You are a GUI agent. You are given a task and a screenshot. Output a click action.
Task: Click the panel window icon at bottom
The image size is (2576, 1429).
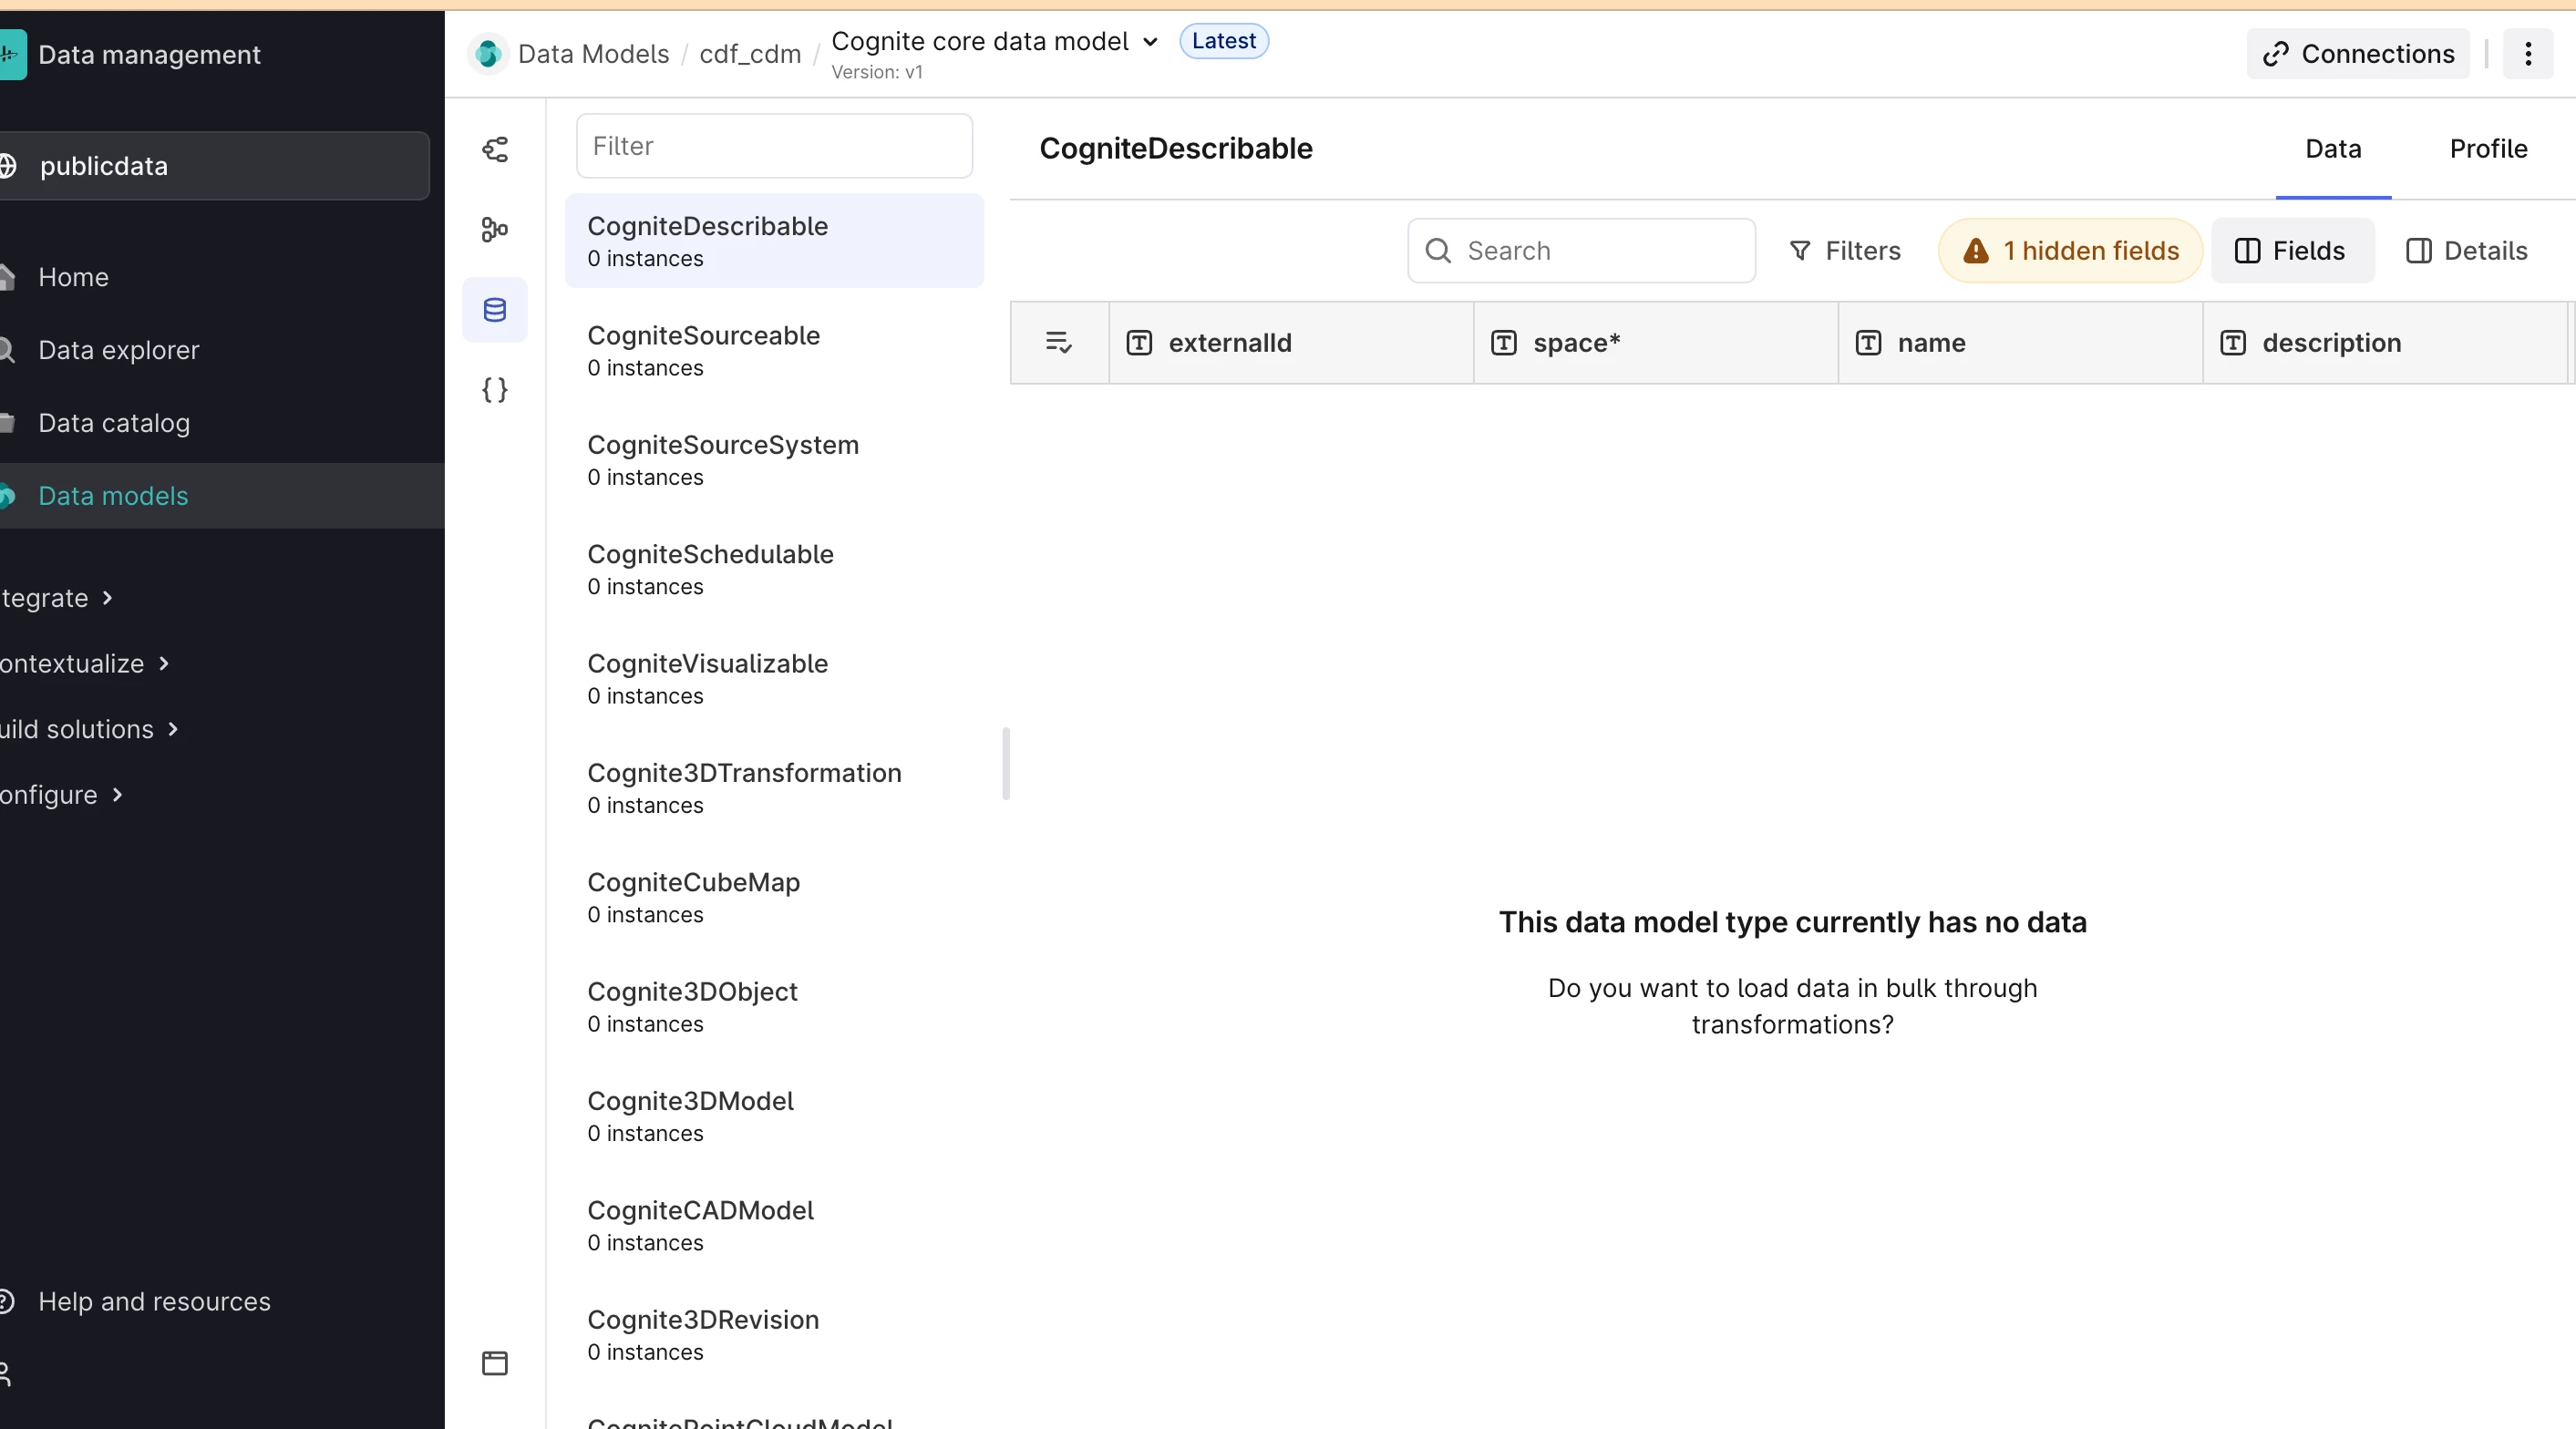495,1363
